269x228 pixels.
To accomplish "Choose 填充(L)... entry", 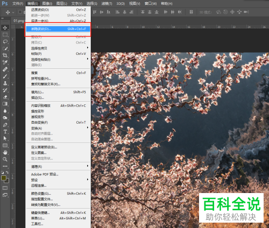I will pos(58,92).
